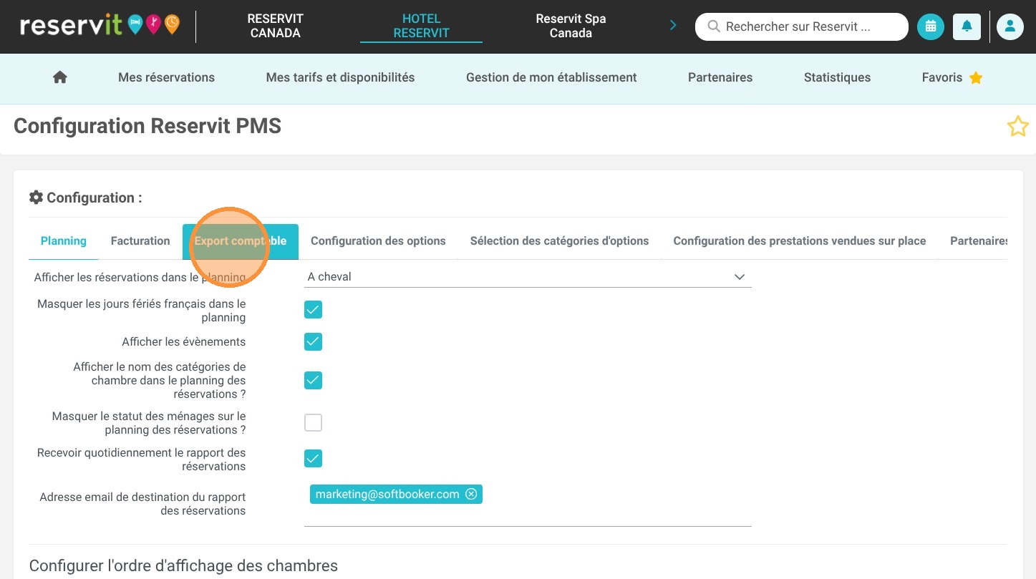Switch to Configuration des options tab
Viewport: 1036px width, 579px height.
[378, 241]
